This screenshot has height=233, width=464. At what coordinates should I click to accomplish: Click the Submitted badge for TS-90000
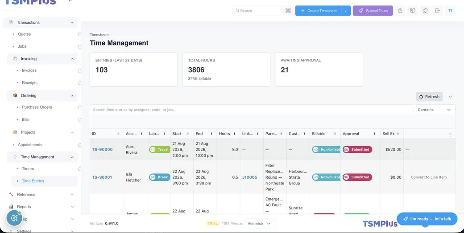click(357, 149)
